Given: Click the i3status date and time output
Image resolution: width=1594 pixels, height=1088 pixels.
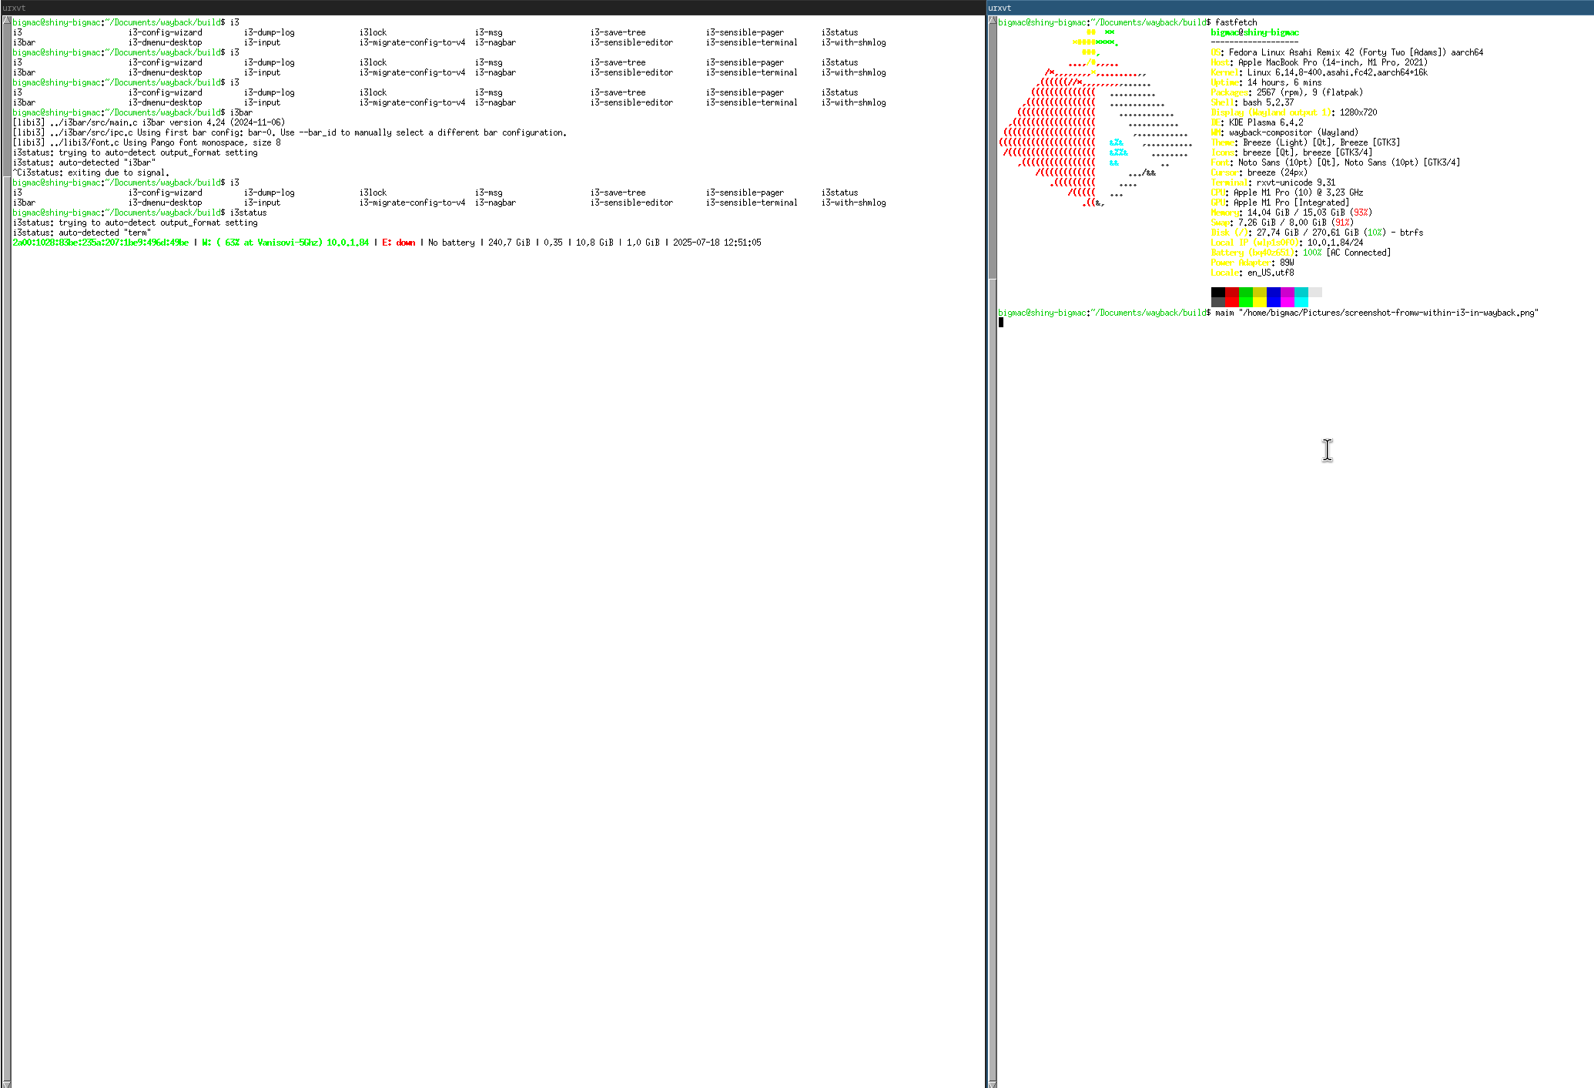Looking at the screenshot, I should pyautogui.click(x=716, y=243).
